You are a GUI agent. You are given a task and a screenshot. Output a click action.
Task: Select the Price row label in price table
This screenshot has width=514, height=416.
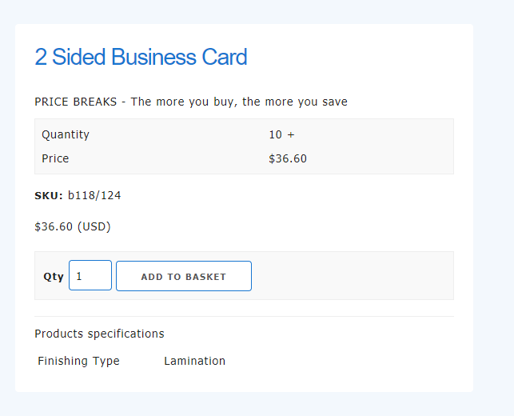[55, 158]
